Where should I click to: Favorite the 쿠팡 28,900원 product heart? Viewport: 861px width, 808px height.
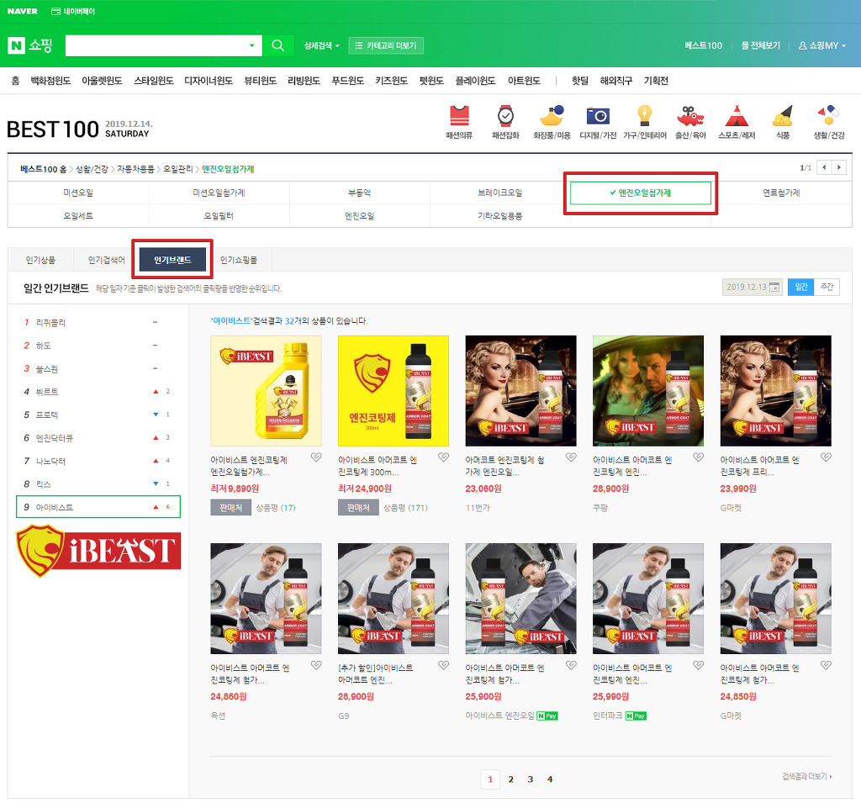pos(699,457)
